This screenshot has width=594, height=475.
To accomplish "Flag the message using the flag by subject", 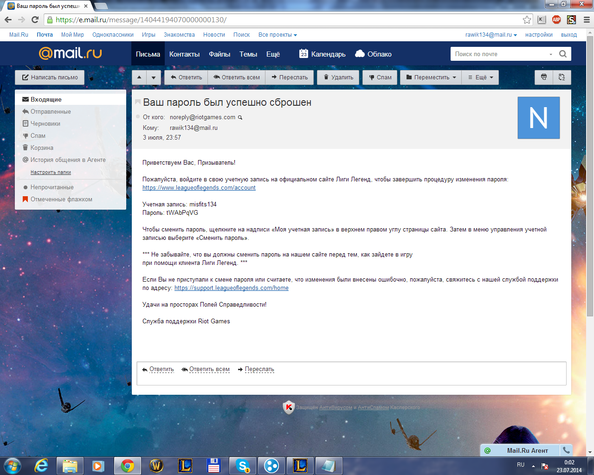I will 138,102.
